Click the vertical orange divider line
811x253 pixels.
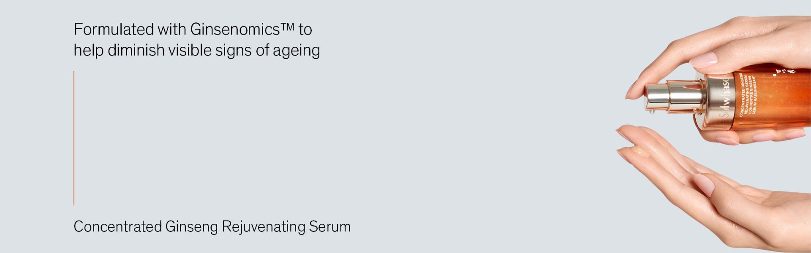click(74, 138)
